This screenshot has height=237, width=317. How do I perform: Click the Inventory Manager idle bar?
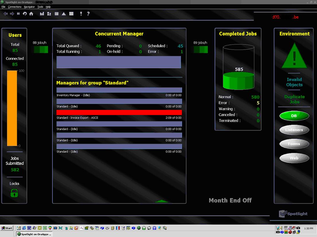119,90
